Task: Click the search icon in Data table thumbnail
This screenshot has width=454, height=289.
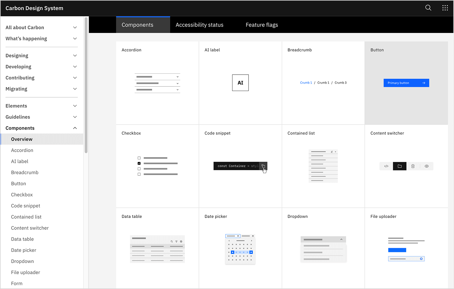Action: (x=172, y=241)
